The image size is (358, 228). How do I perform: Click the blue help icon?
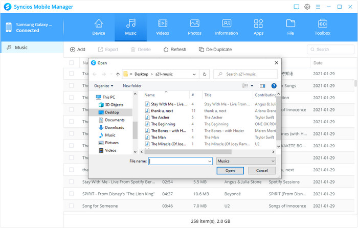274,86
